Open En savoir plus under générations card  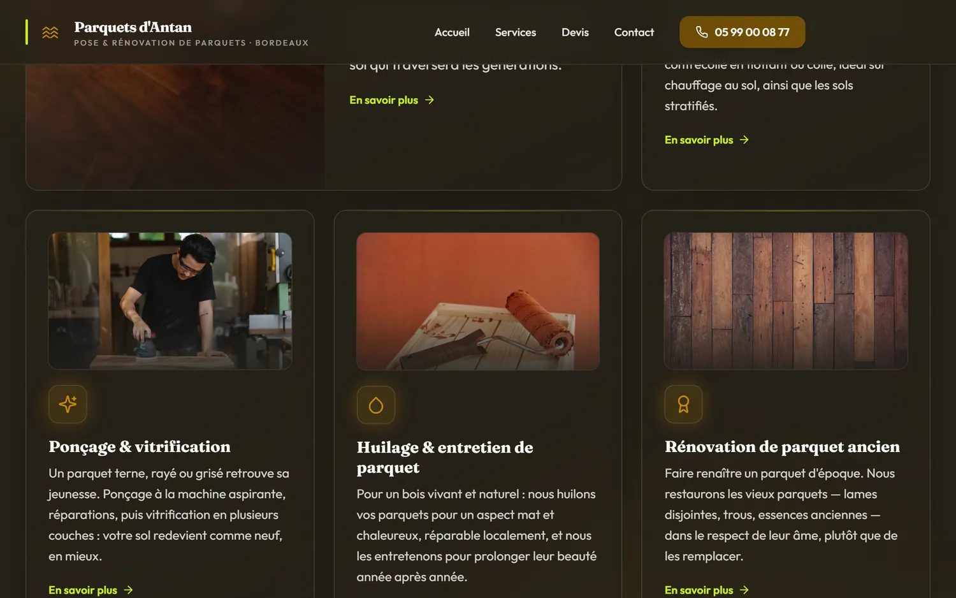[392, 100]
